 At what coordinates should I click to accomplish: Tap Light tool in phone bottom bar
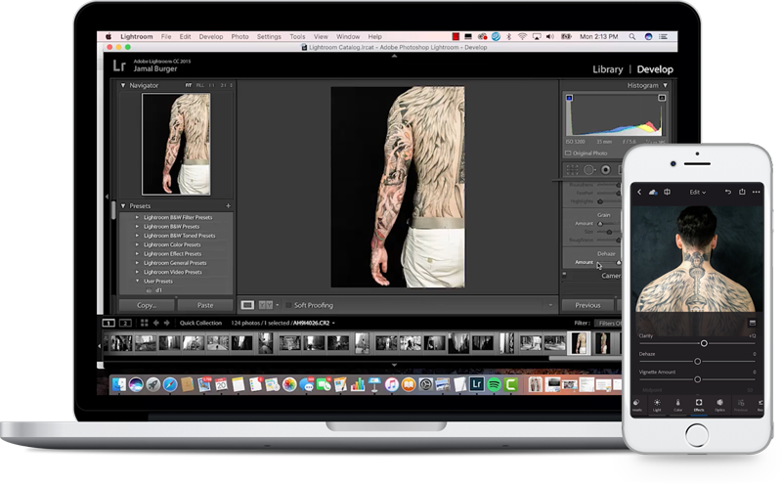tap(657, 405)
